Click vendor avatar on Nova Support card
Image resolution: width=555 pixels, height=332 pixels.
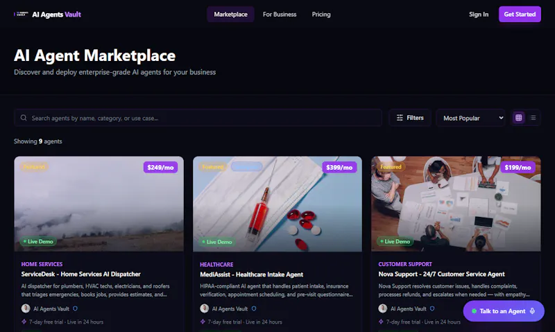(383, 308)
